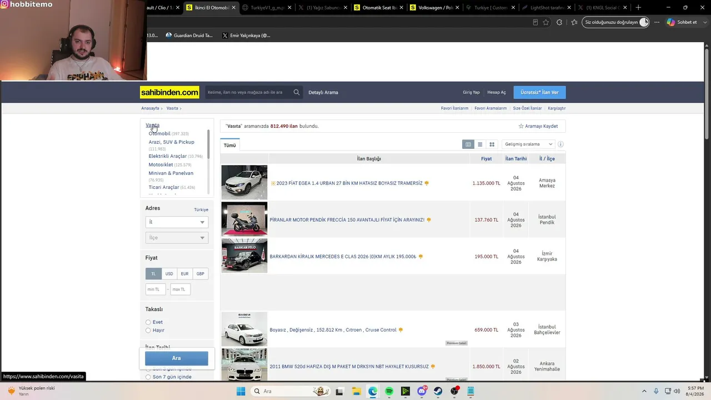Switch to table list view icon
This screenshot has width=711, height=400.
(468, 144)
